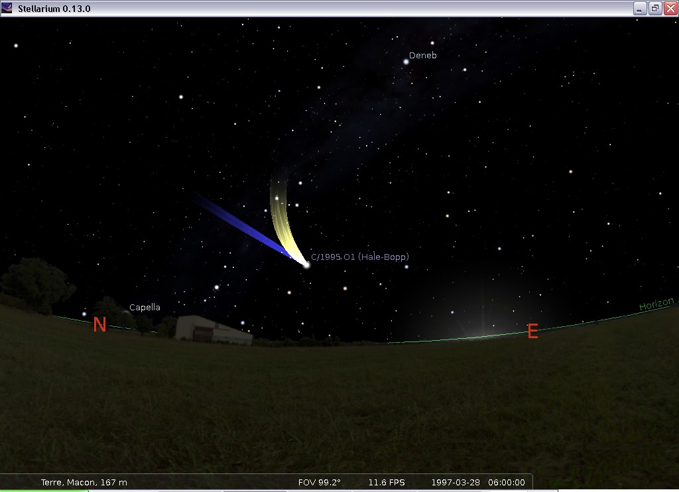Click the Capella name label
This screenshot has width=679, height=492.
tap(145, 308)
